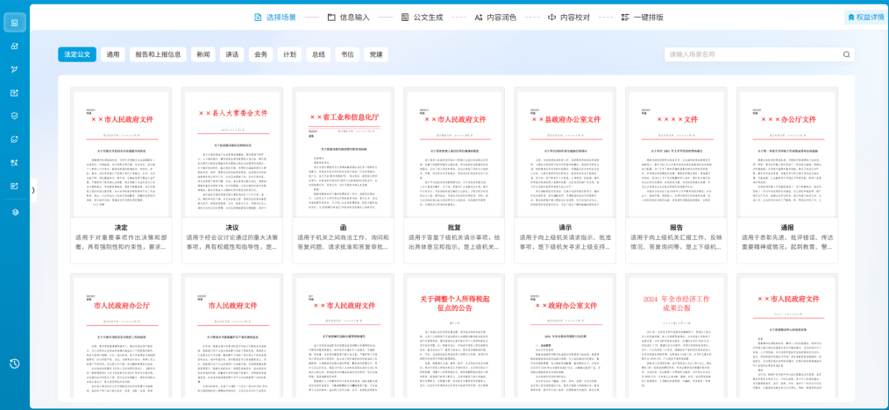The width and height of the screenshot is (889, 410).
Task: Choose the 决议 document template card
Action: click(231, 175)
